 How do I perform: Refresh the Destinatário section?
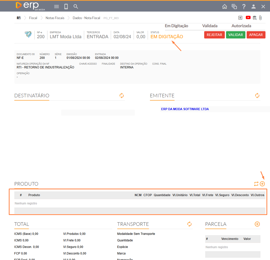[x=122, y=96]
